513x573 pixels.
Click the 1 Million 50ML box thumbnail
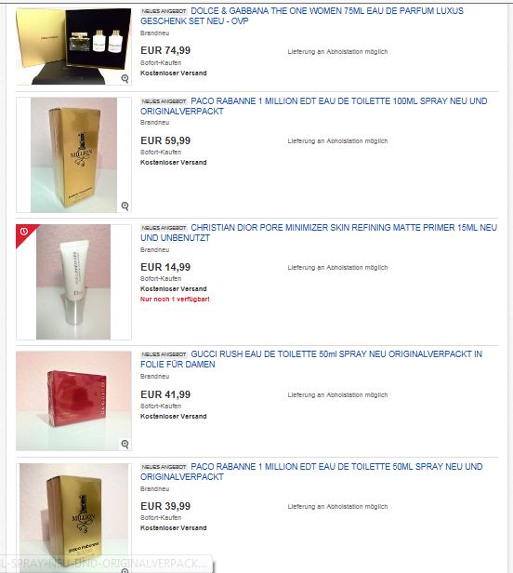(x=73, y=517)
